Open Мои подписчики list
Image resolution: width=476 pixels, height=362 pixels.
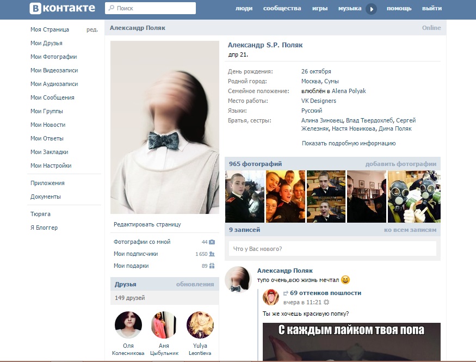pyautogui.click(x=135, y=254)
